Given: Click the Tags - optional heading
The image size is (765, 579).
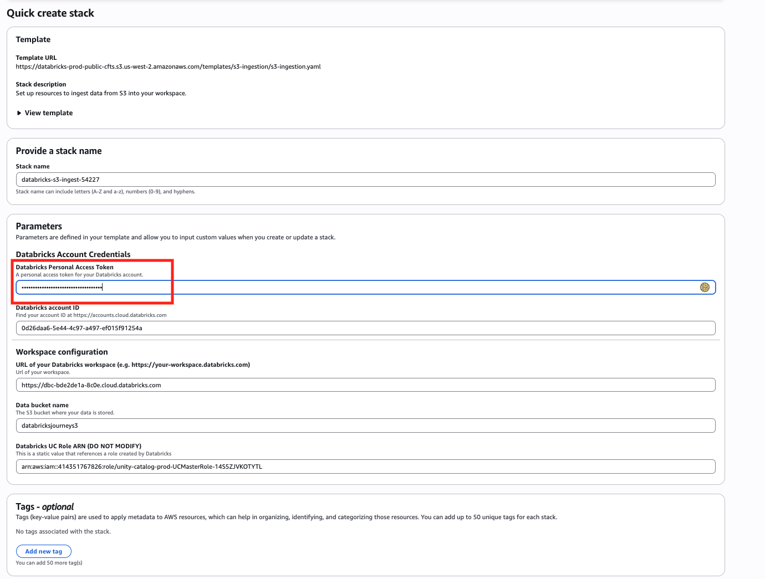Looking at the screenshot, I should click(44, 506).
